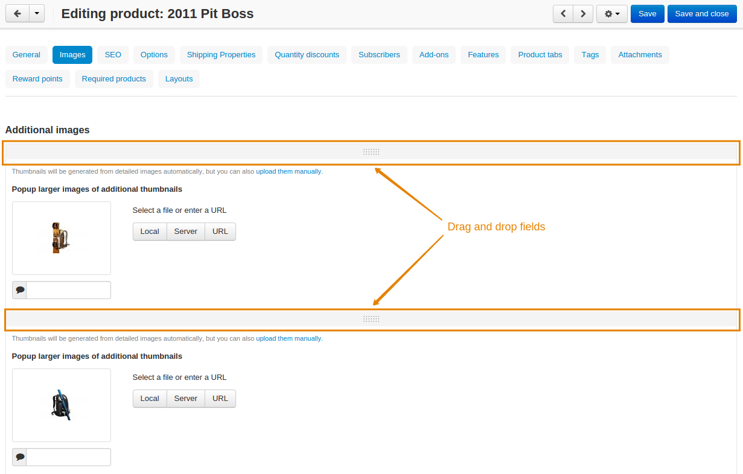Image resolution: width=743 pixels, height=474 pixels.
Task: Go back using the left arrow icon
Action: tap(18, 13)
